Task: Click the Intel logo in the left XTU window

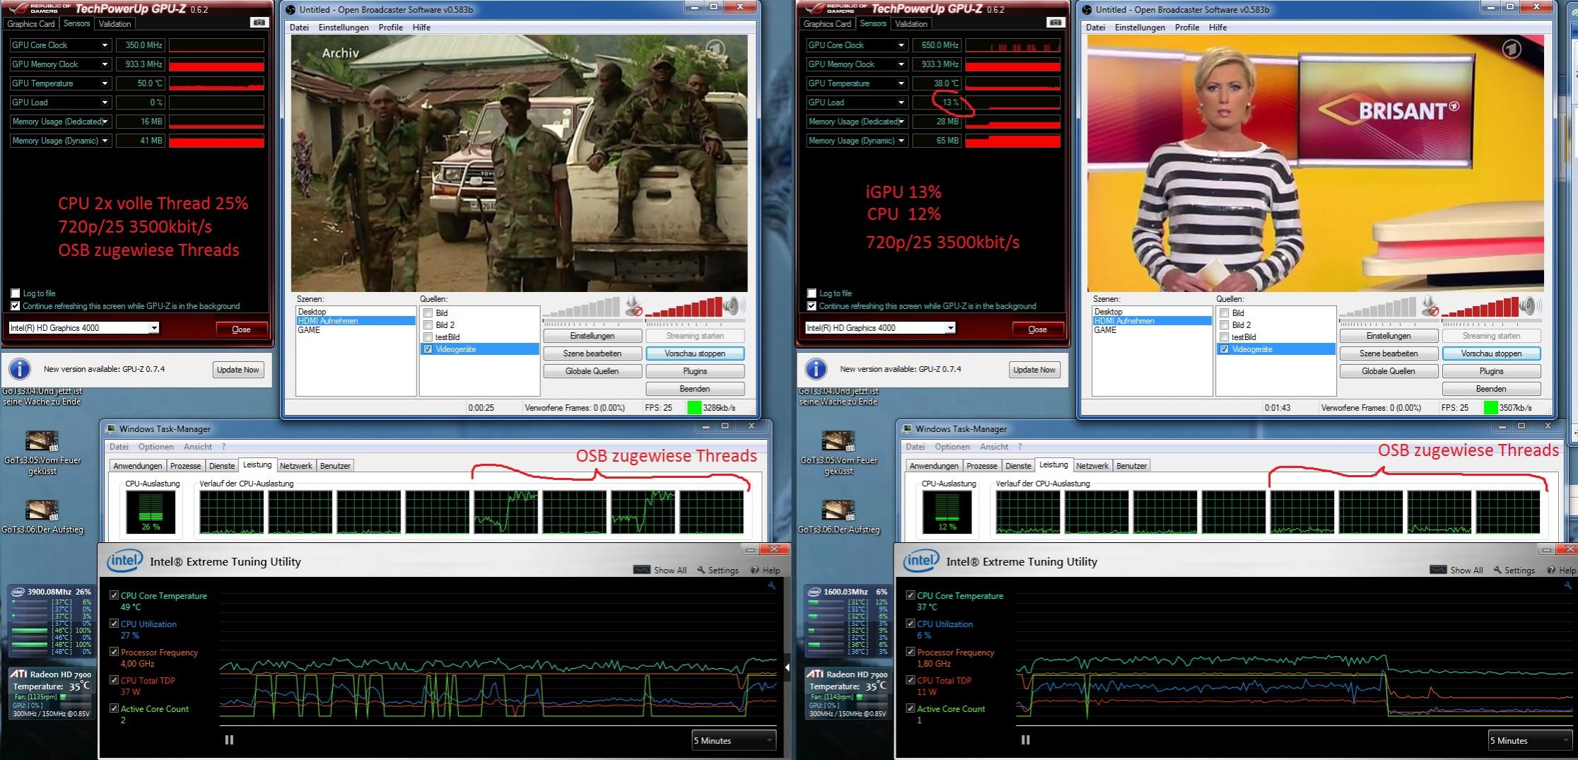Action: coord(124,561)
